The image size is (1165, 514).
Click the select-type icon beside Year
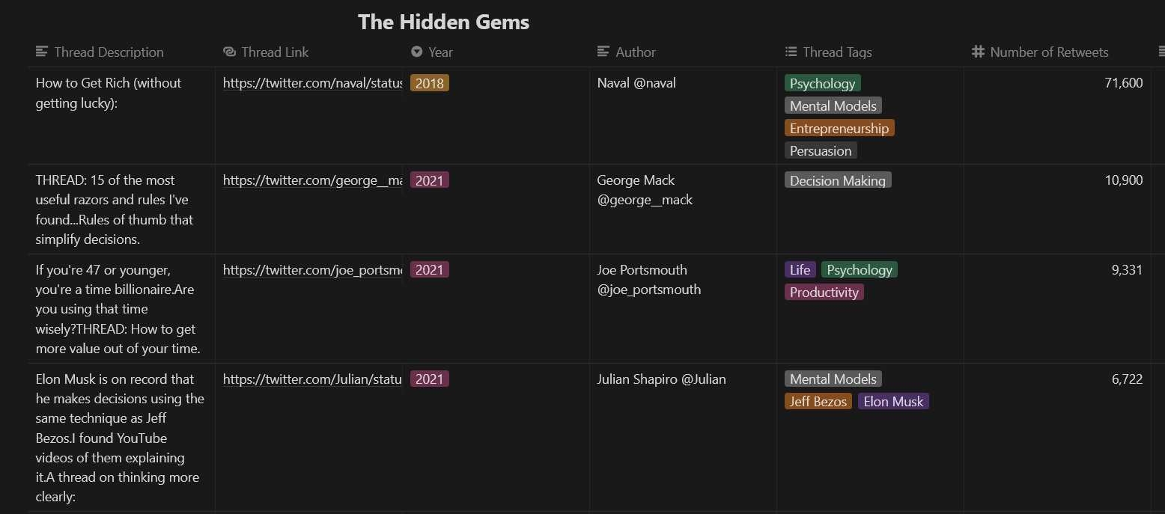tap(416, 52)
